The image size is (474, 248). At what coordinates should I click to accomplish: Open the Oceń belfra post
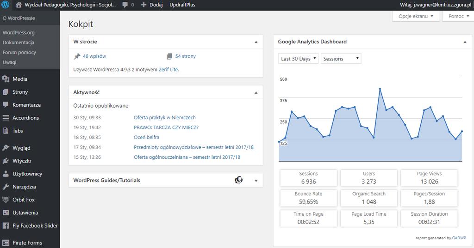[147, 137]
